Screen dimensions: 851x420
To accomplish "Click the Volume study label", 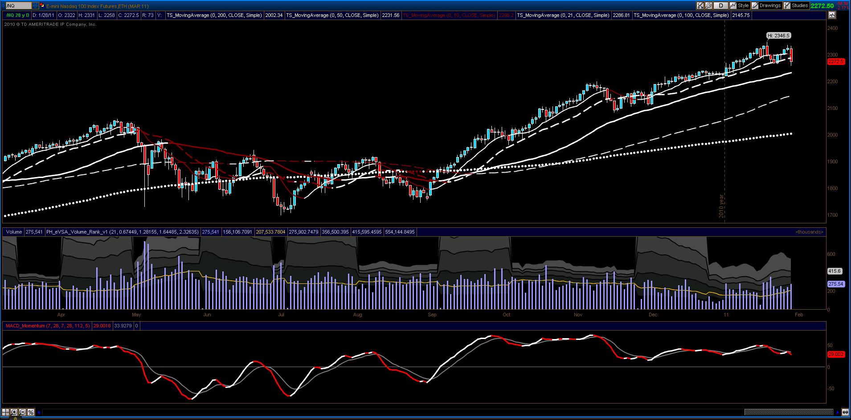I will click(x=14, y=232).
